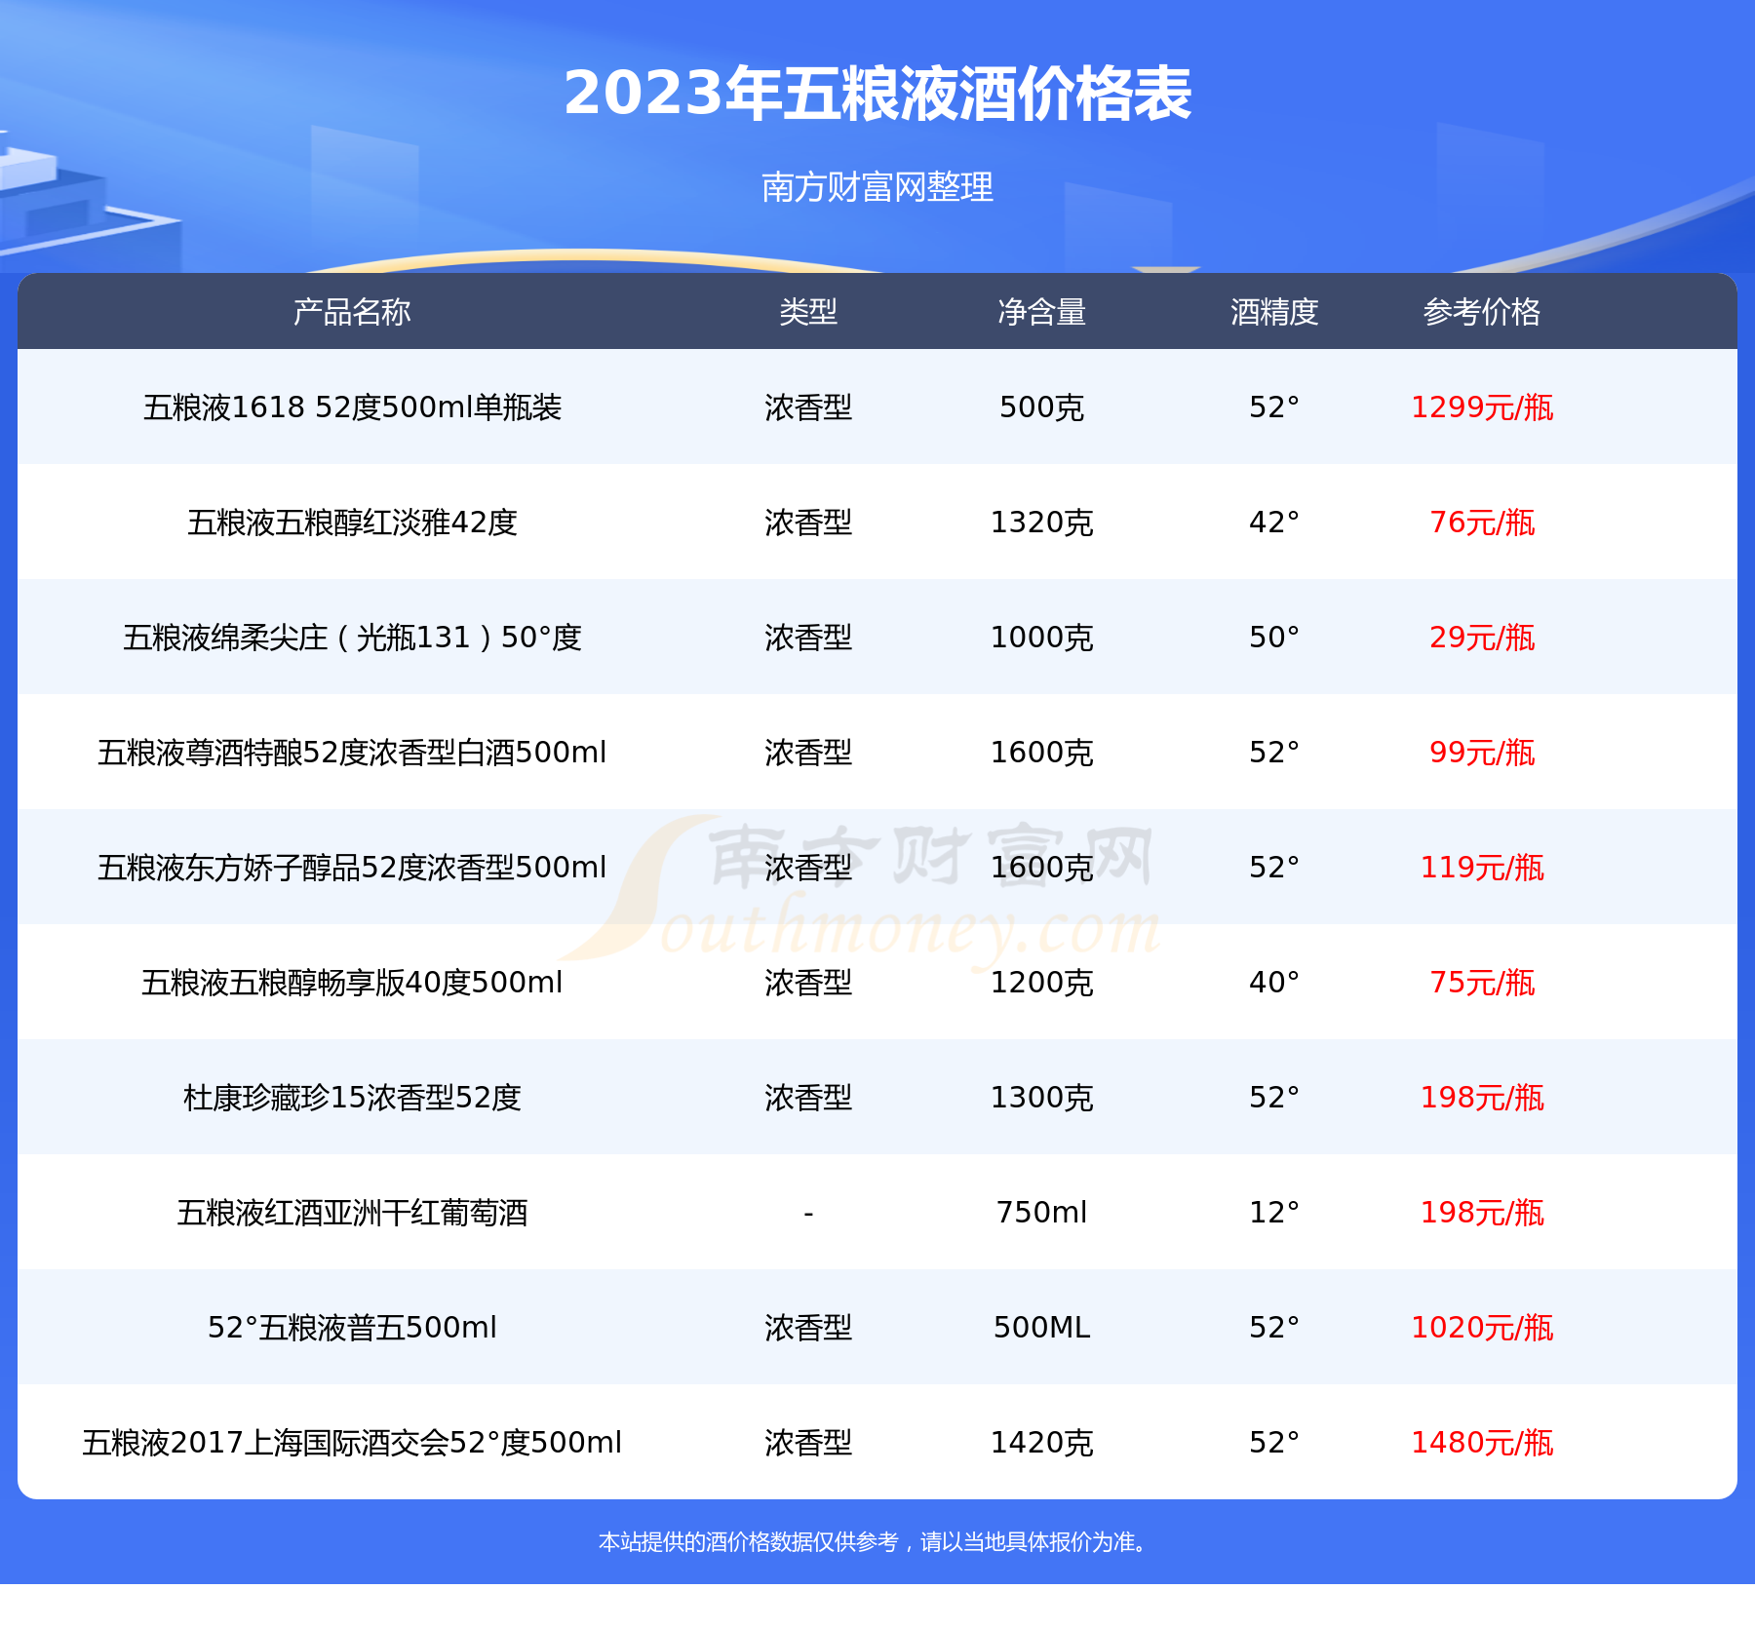The image size is (1755, 1628).
Task: Click product 五粮液1618 52度500ml单瓶装
Action: coord(352,407)
